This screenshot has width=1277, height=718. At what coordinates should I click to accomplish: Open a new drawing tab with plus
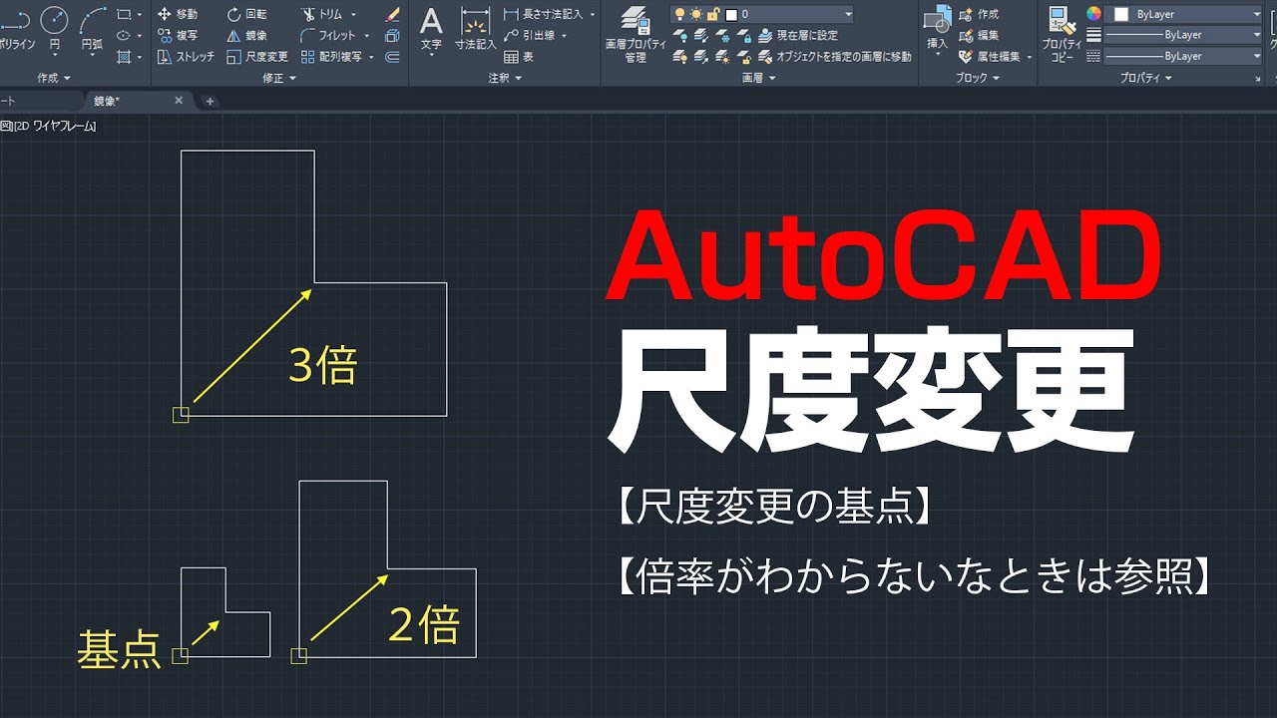coord(209,101)
